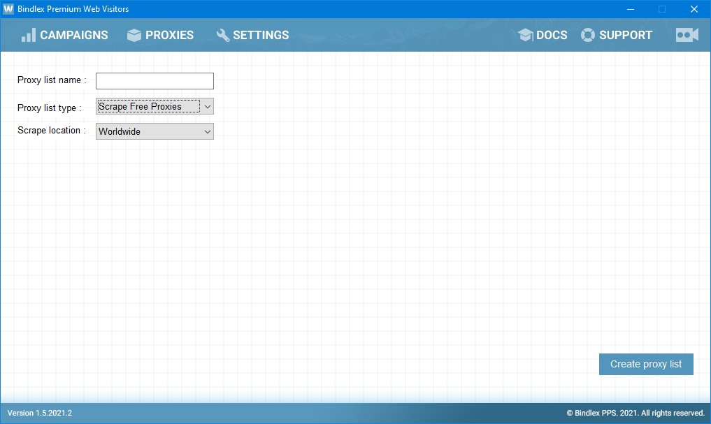Focus the Proxy list name text field
Screen dimensions: 711x424
pyautogui.click(x=155, y=81)
